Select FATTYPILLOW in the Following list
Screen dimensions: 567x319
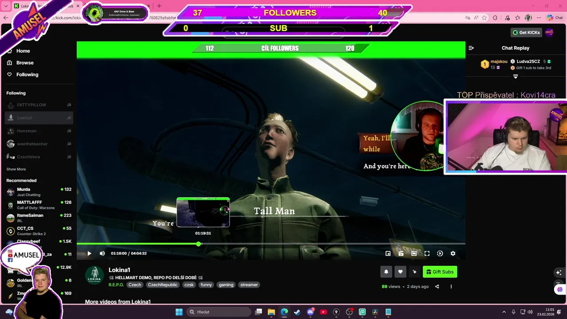point(39,105)
